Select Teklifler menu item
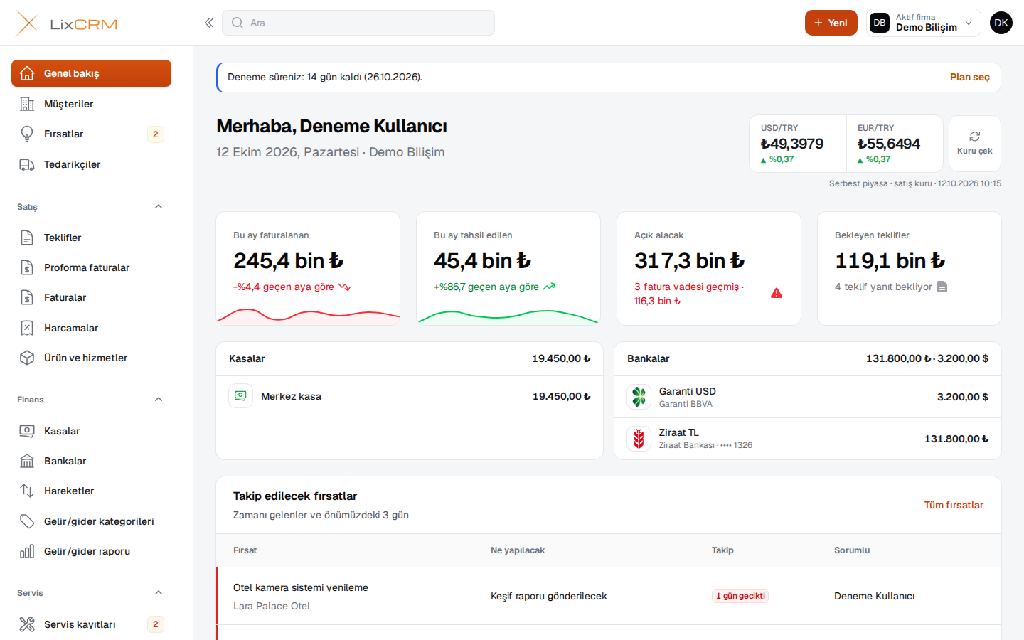The width and height of the screenshot is (1024, 640). pos(91,238)
